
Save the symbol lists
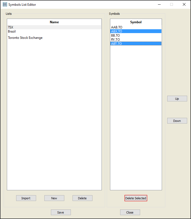coord(61,212)
